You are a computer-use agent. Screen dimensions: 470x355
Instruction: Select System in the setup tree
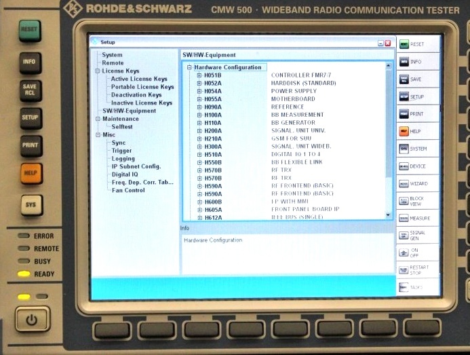pyautogui.click(x=112, y=55)
